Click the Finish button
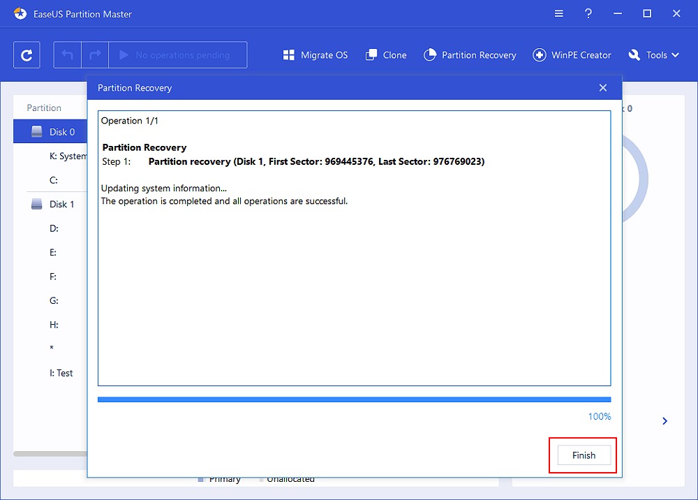This screenshot has width=698, height=500. (584, 455)
